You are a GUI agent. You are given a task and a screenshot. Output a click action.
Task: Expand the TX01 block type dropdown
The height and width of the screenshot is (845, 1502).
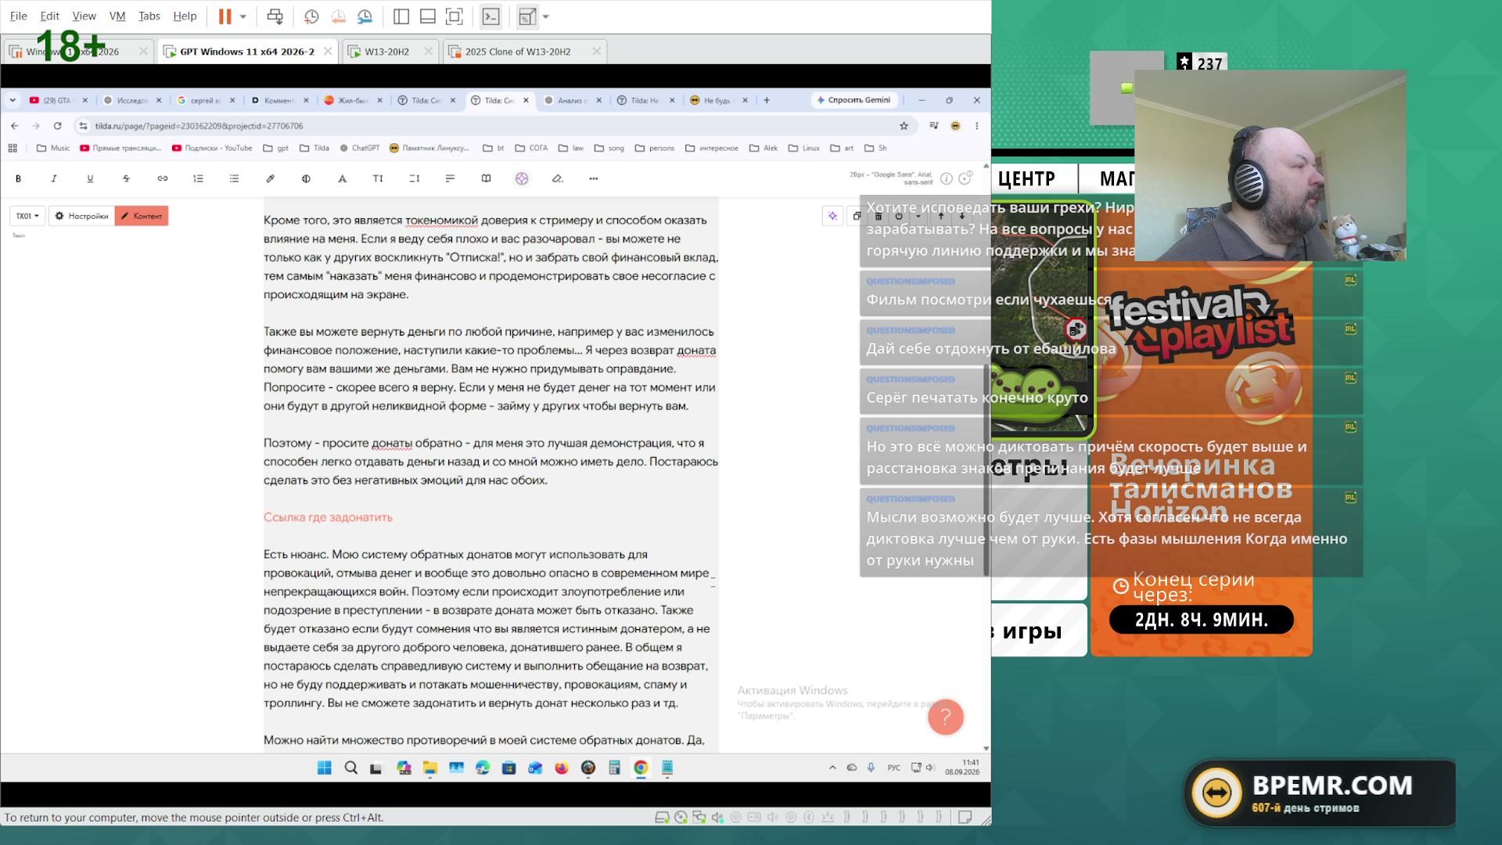pos(27,216)
